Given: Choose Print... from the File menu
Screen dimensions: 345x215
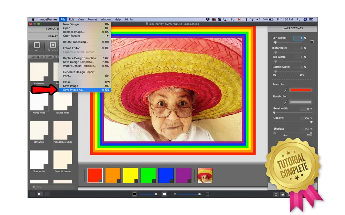Looking at the screenshot, I should tap(85, 76).
